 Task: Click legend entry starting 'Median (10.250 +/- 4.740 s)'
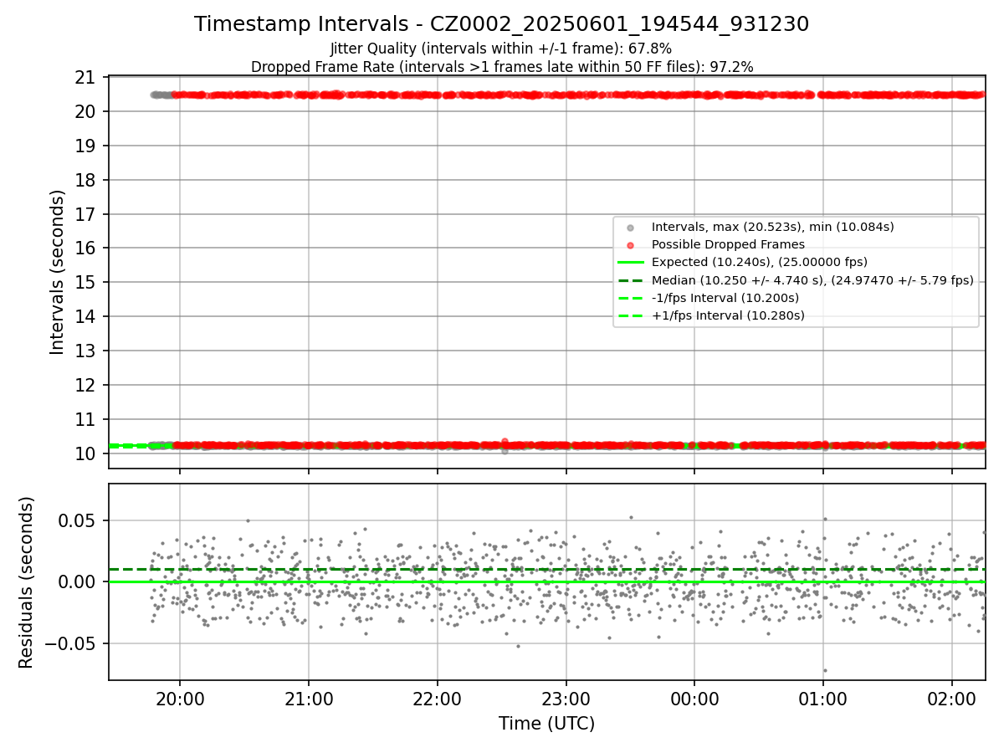(x=812, y=280)
